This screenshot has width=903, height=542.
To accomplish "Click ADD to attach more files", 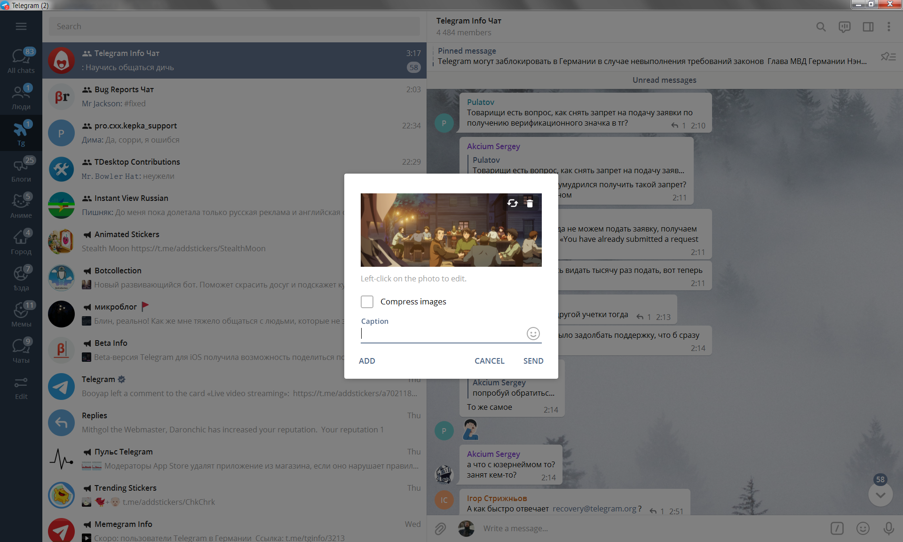I will pos(367,361).
